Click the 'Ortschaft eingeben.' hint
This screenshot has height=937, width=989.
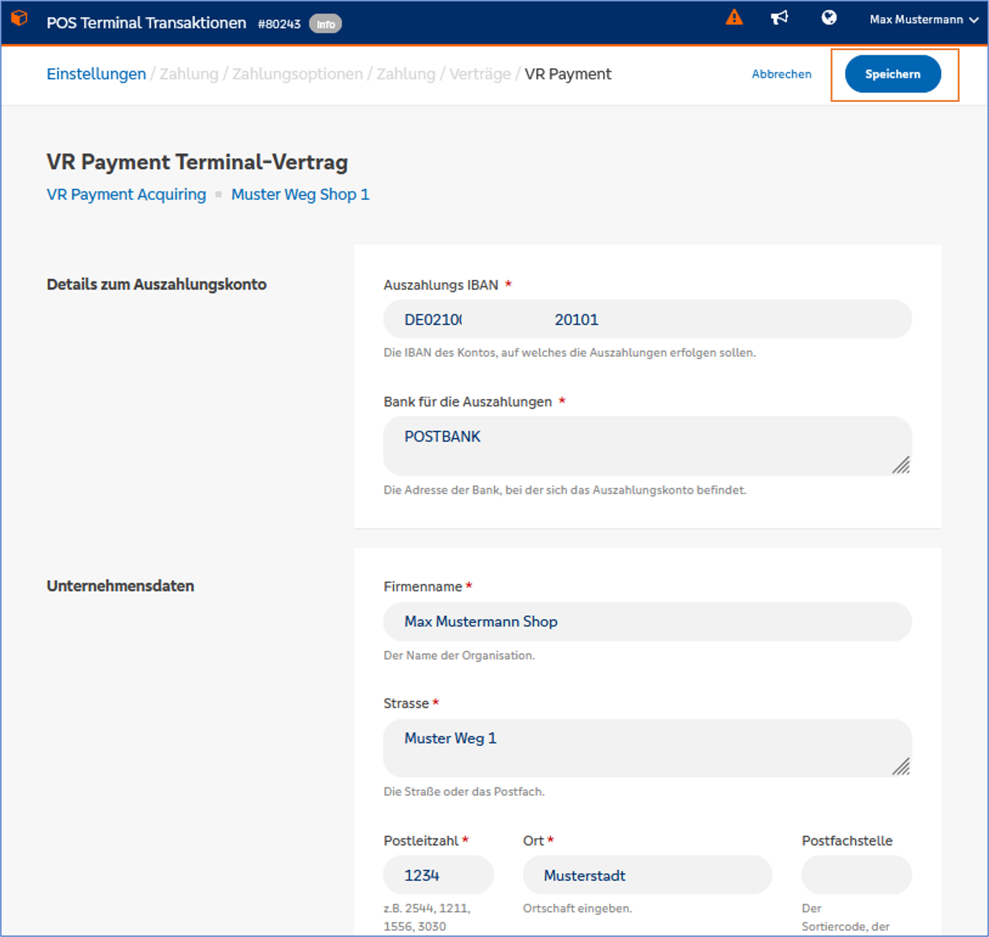click(577, 908)
